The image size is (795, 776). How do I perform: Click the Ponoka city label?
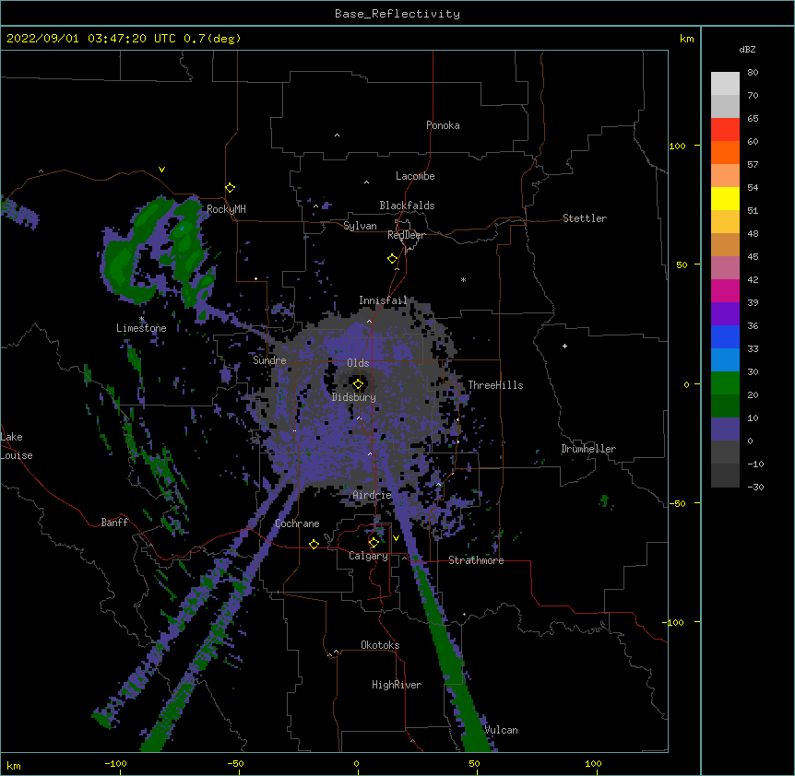click(443, 125)
